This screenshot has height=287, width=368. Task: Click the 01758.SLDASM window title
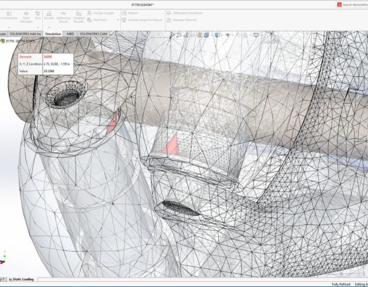pyautogui.click(x=142, y=5)
